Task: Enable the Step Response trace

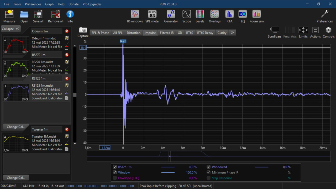Action: pyautogui.click(x=208, y=178)
